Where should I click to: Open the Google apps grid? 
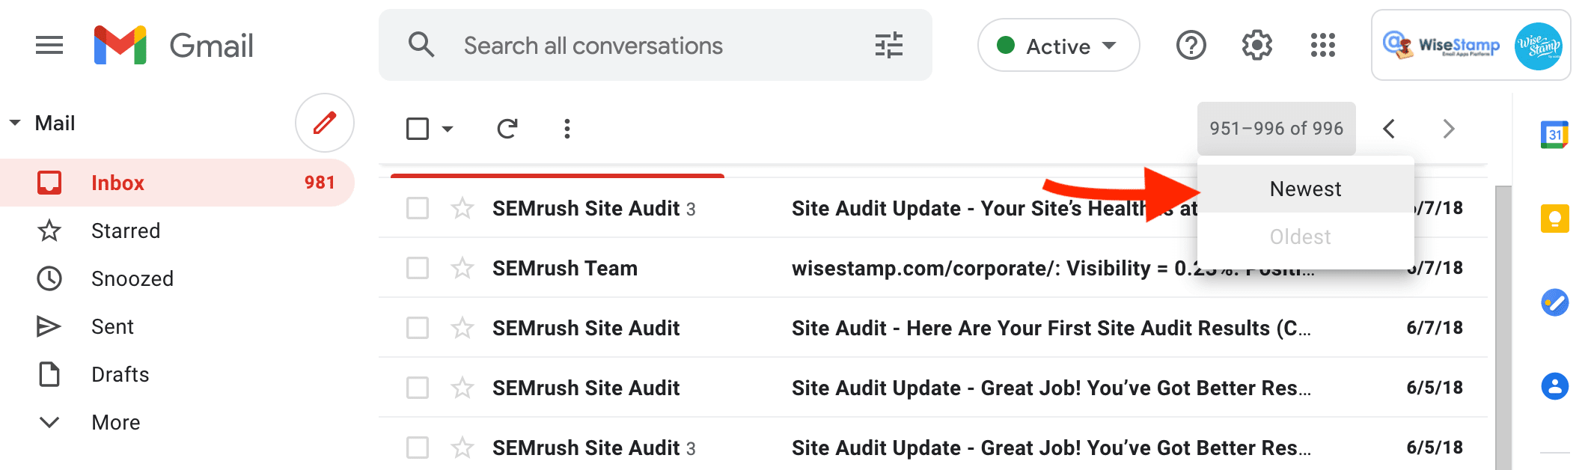coord(1322,46)
